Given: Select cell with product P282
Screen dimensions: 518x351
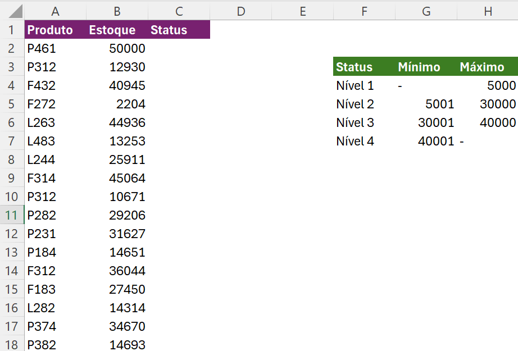Looking at the screenshot, I should coord(55,215).
